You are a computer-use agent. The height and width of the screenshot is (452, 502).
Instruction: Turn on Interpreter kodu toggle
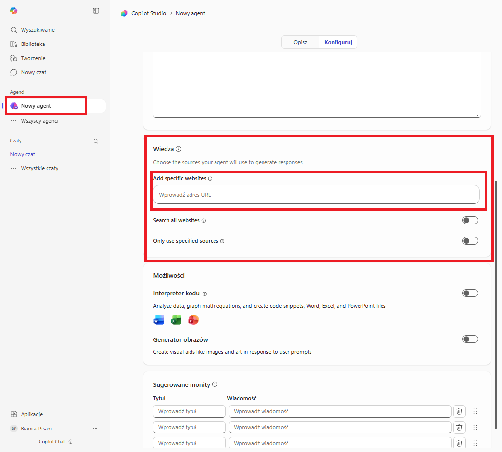(470, 293)
